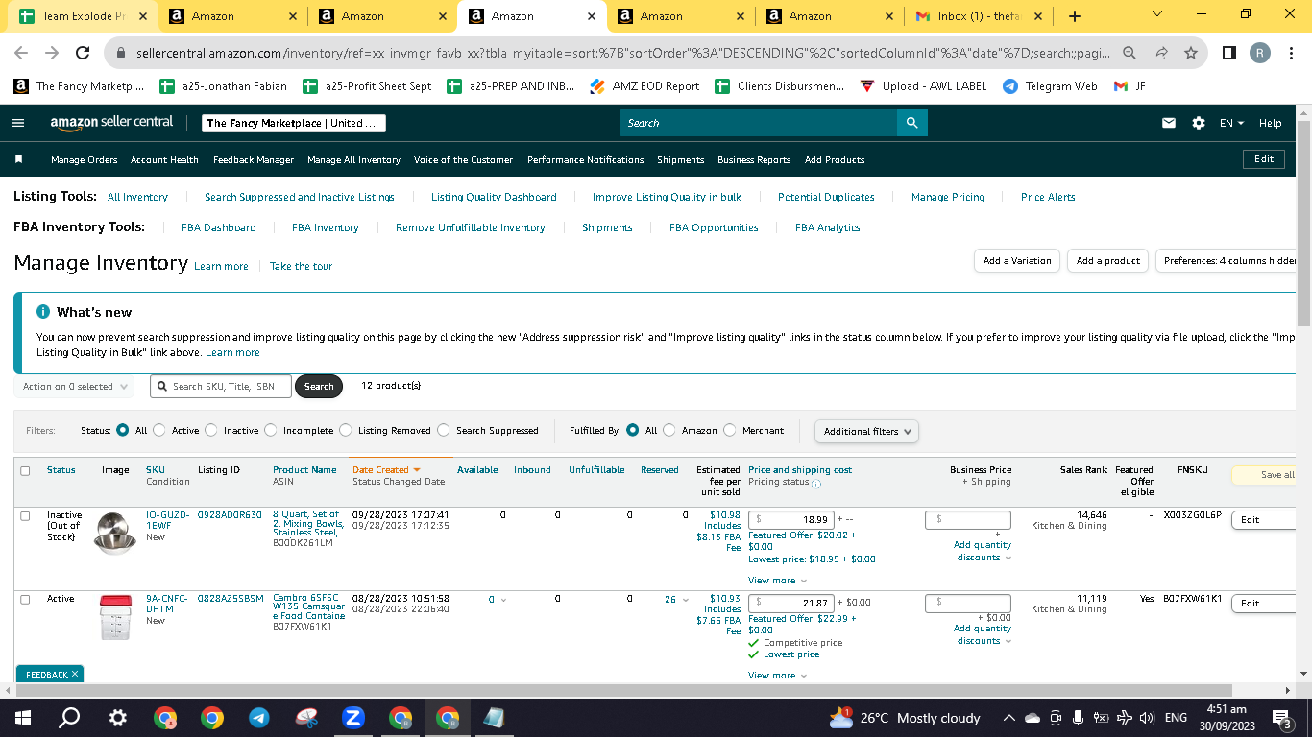The width and height of the screenshot is (1312, 737).
Task: Switch to the Inbox (1) Gmail tab
Action: tap(978, 16)
